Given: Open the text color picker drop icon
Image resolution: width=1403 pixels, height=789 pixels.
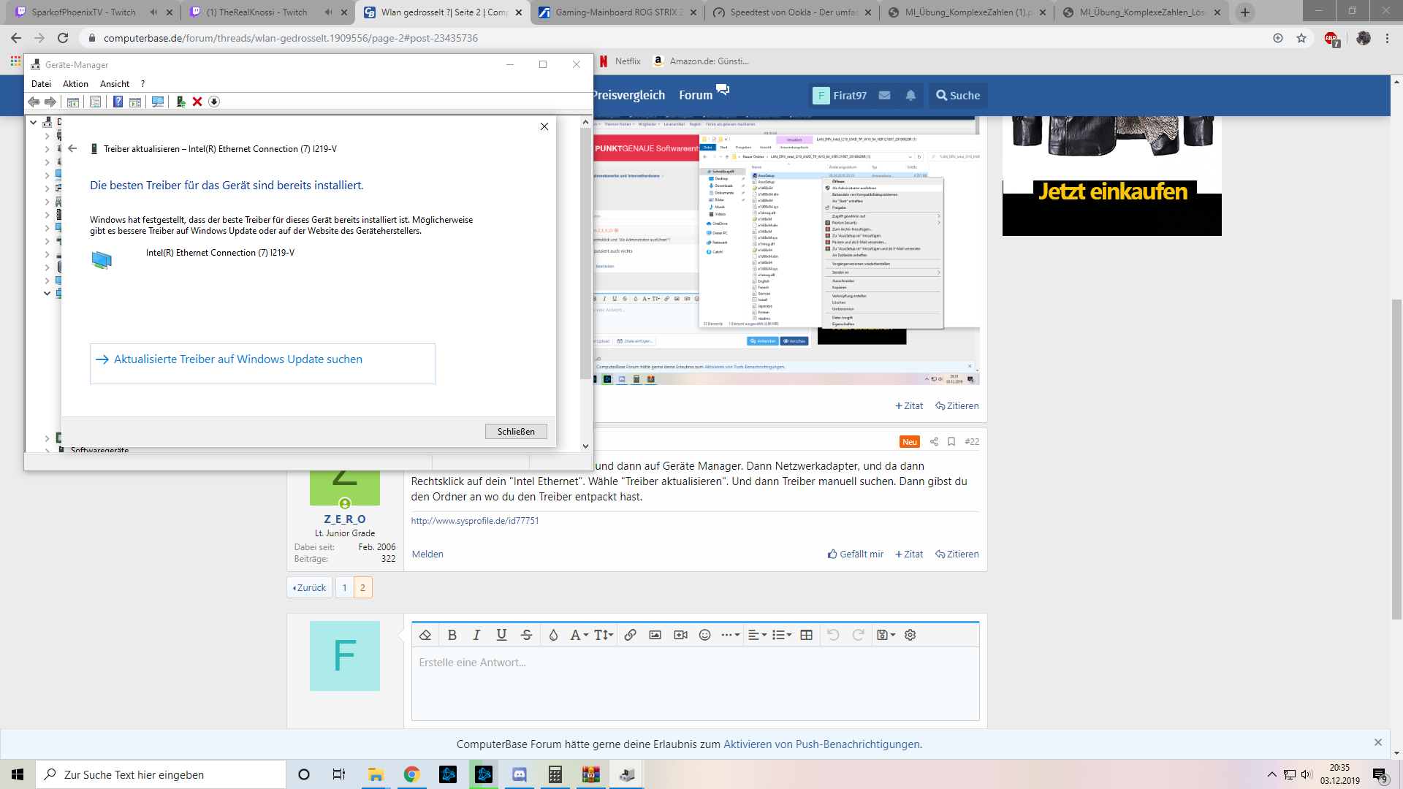Looking at the screenshot, I should tap(553, 635).
